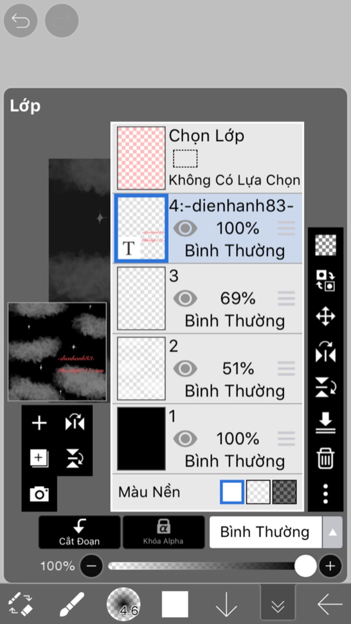351x624 pixels.
Task: Select the Chọn Lớp selection layer row
Action: click(207, 158)
